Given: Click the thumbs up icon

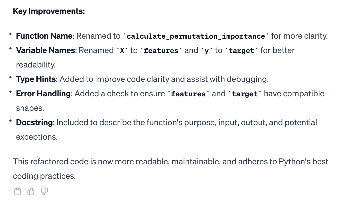Looking at the screenshot, I should pos(31,192).
